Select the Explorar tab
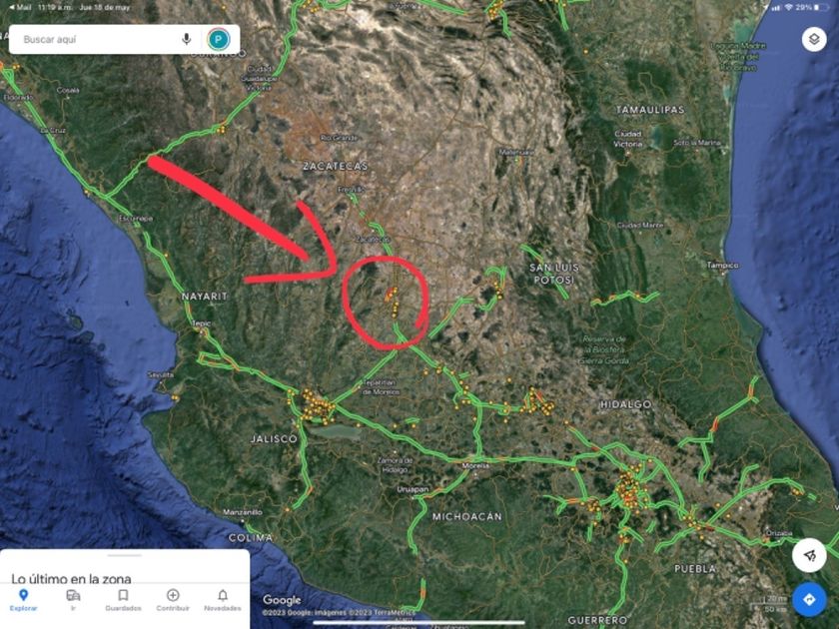839x629 pixels. pyautogui.click(x=24, y=600)
